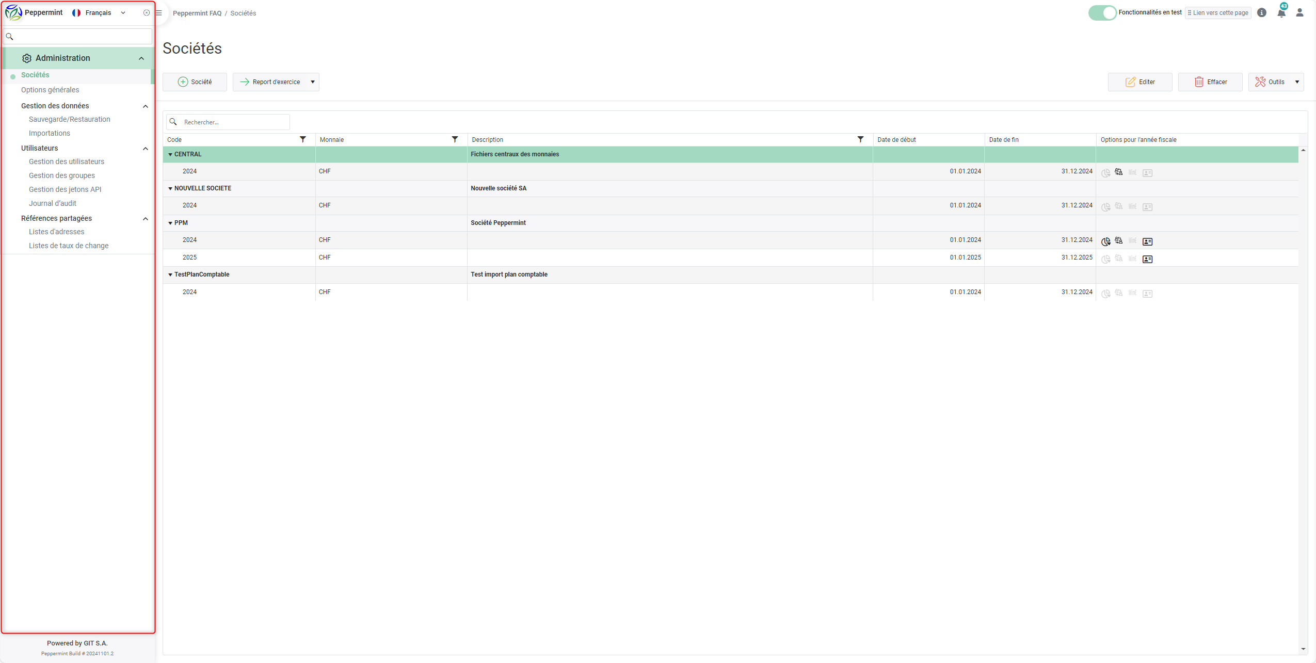Open the Report d'exercice dropdown arrow

click(313, 82)
